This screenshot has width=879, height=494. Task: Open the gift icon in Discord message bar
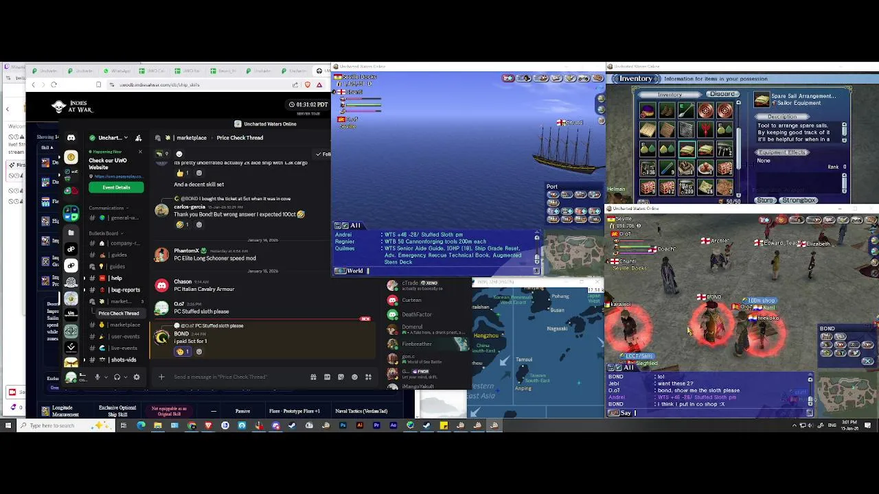(x=313, y=377)
